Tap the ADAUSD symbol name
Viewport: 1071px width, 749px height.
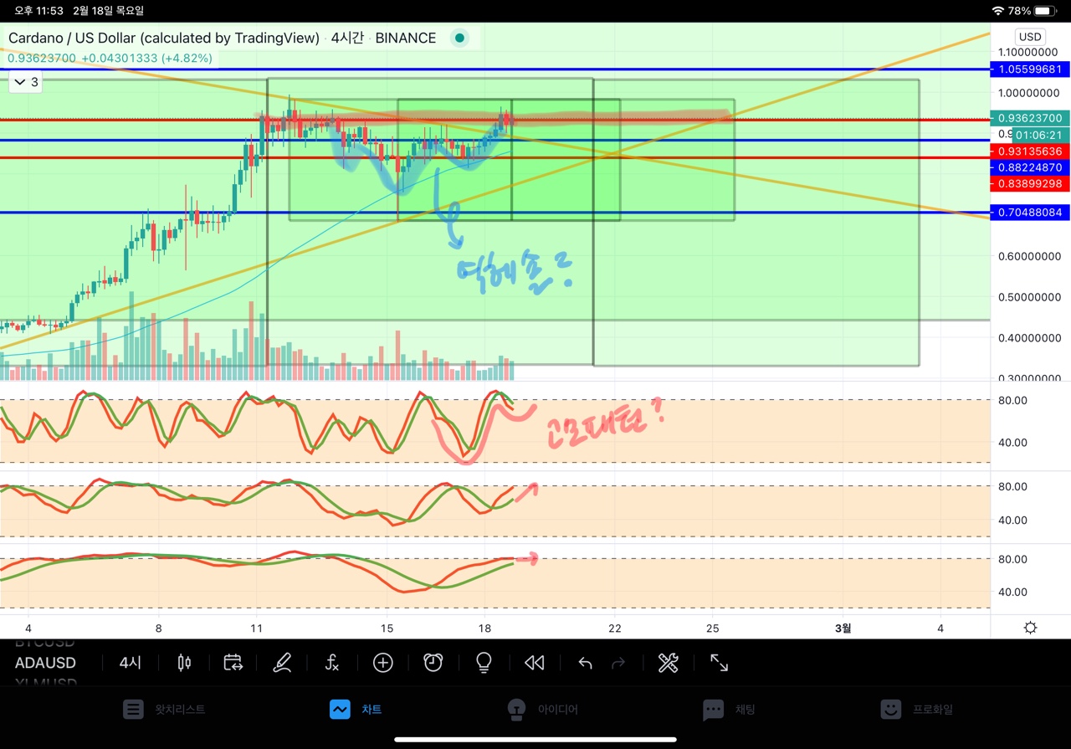click(45, 663)
